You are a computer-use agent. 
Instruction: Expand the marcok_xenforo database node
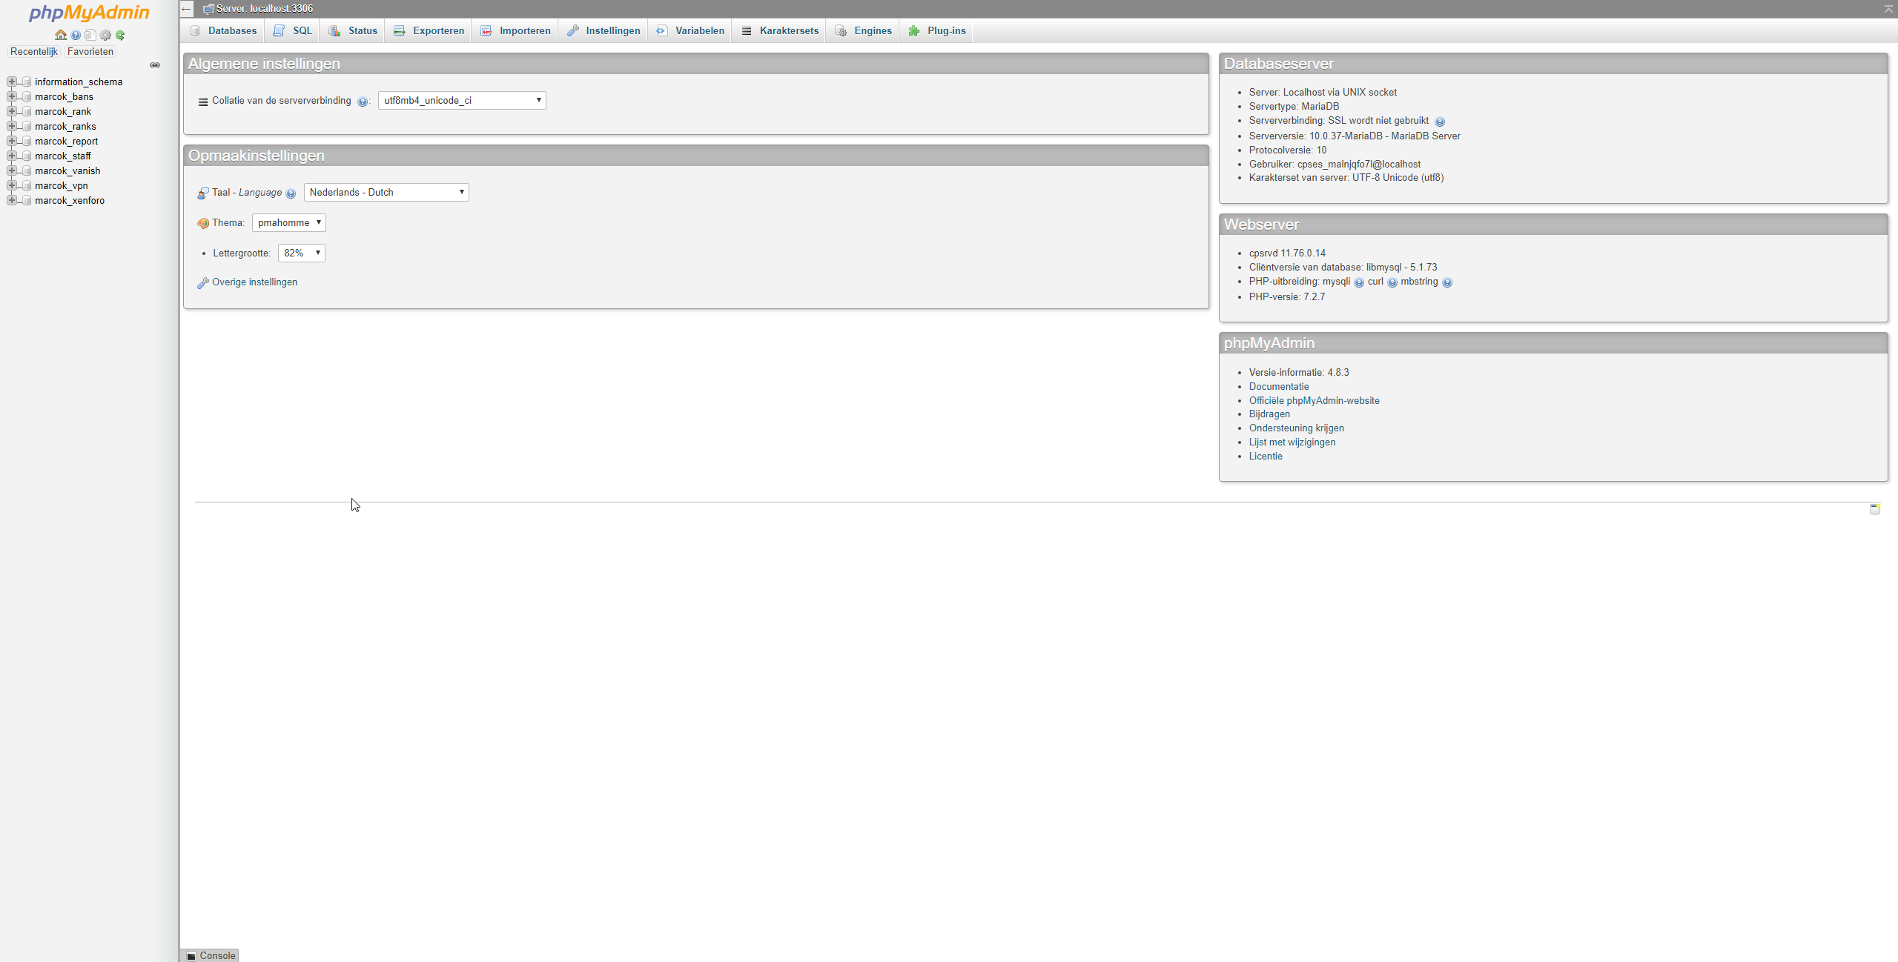[12, 200]
